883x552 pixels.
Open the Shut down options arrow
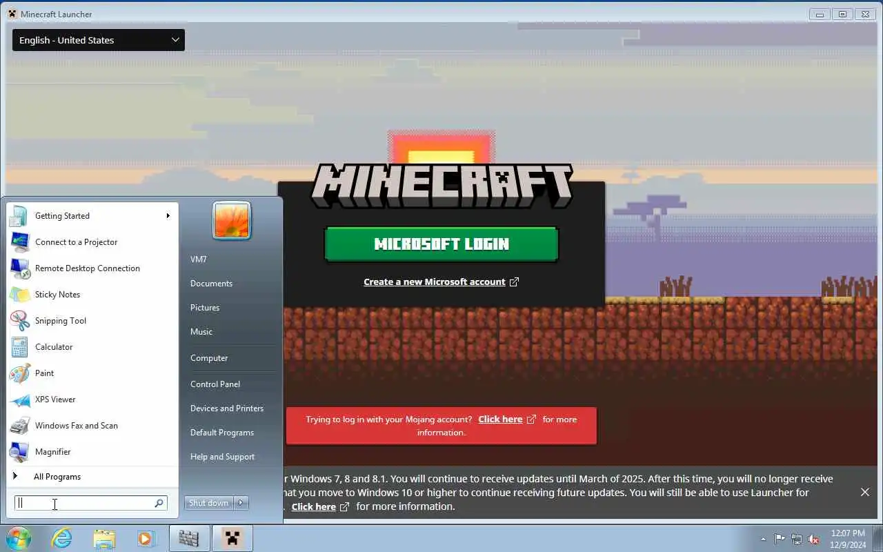pos(241,503)
